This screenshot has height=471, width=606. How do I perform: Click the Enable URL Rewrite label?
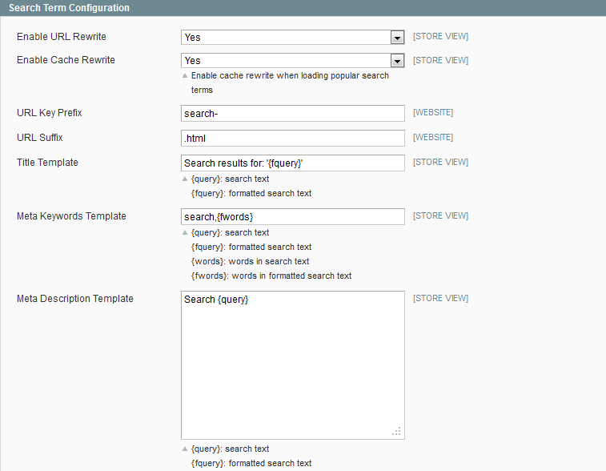point(62,37)
